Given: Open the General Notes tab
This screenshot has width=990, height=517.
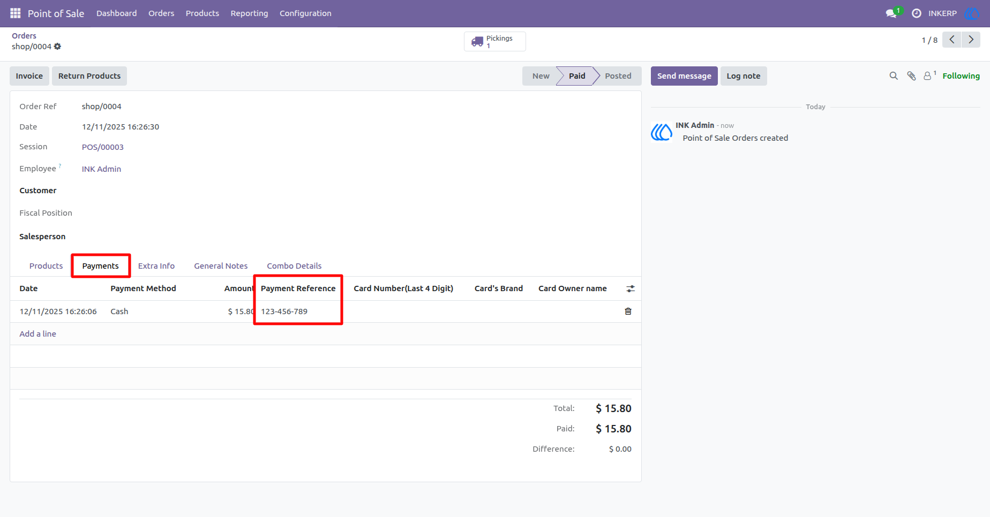Looking at the screenshot, I should pyautogui.click(x=221, y=266).
